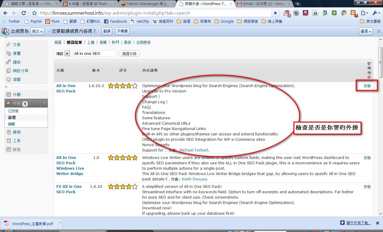This screenshot has height=232, width=383.
Task: Select the 編輯 plugins submenu item
Action: pos(11,124)
